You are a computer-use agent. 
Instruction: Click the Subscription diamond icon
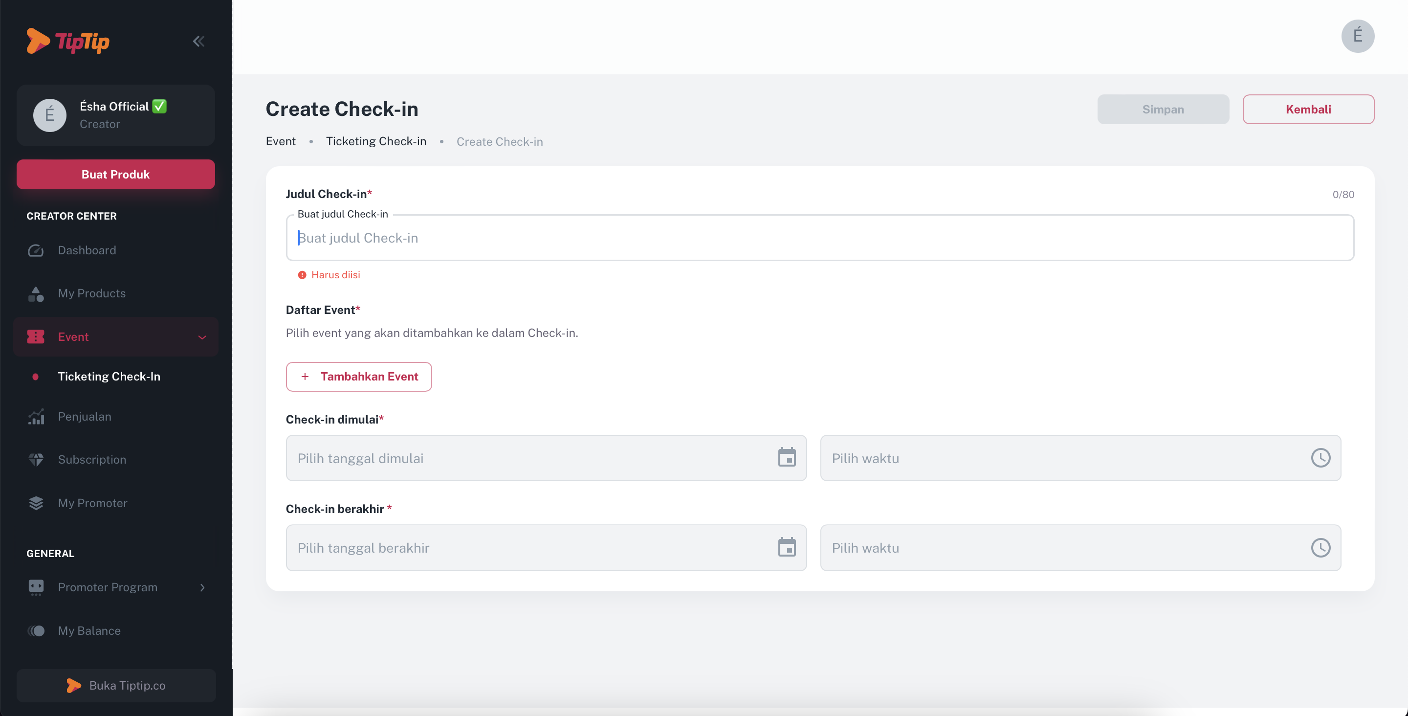pyautogui.click(x=36, y=459)
